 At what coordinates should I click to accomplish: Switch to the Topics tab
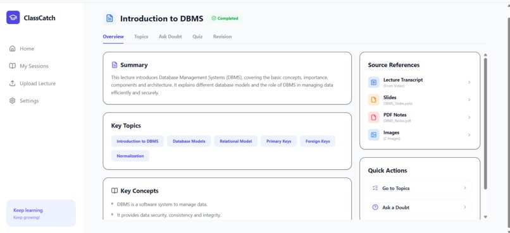[141, 37]
